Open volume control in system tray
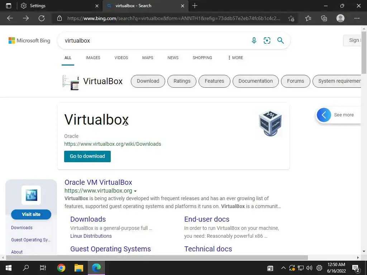The width and height of the screenshot is (367, 275). (x=309, y=268)
